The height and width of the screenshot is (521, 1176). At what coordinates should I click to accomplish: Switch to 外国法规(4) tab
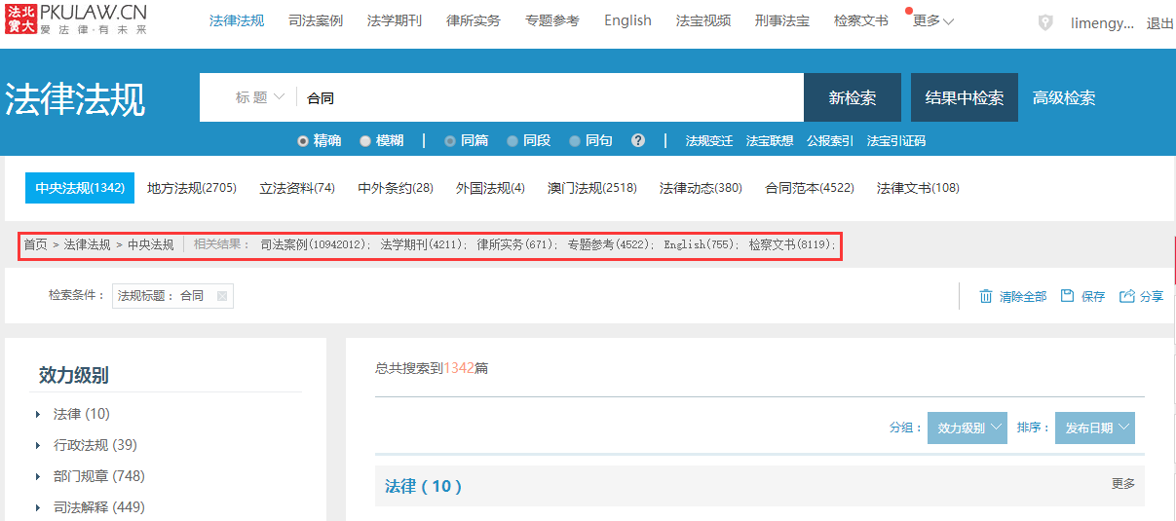pos(491,188)
